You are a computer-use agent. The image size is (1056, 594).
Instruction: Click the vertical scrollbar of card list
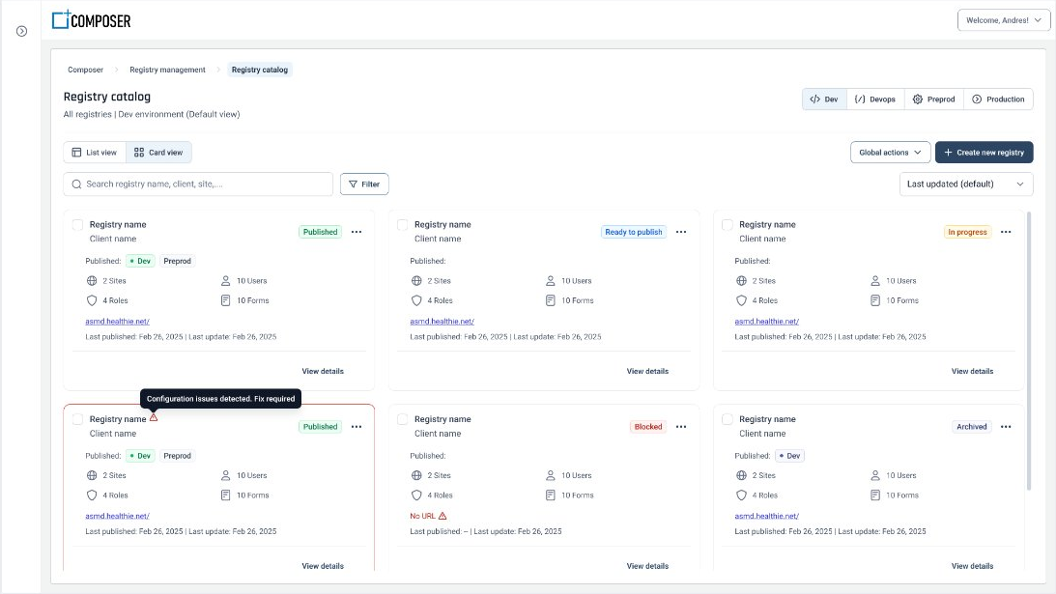[x=1028, y=351]
